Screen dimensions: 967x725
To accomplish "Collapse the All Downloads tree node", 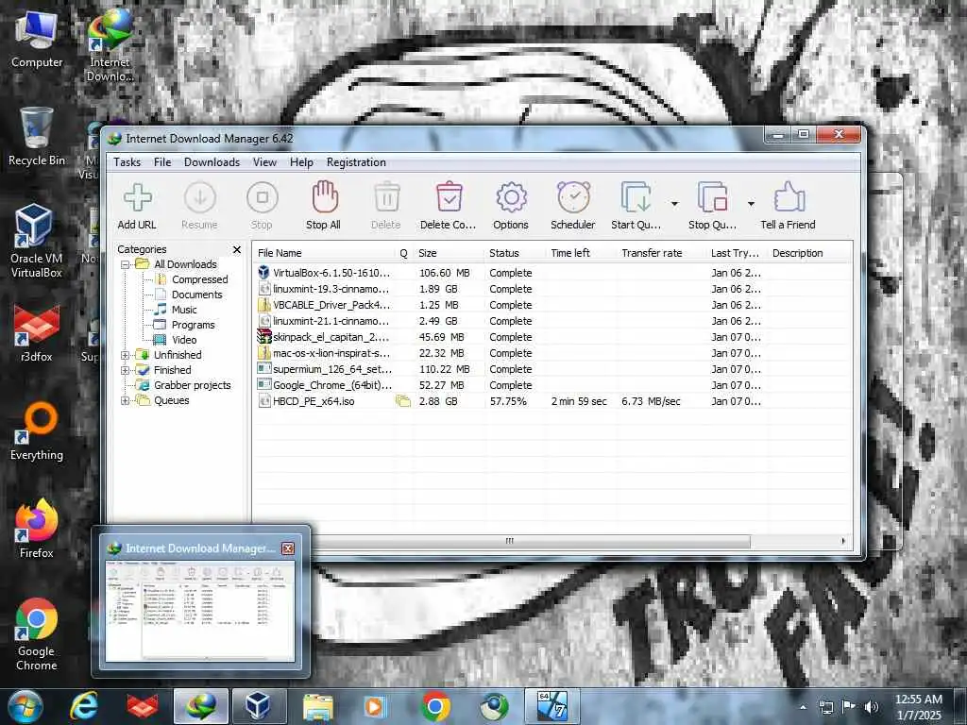I will tap(126, 264).
